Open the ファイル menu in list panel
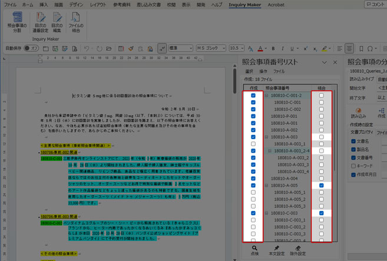Image resolution: width=387 pixels, height=261 pixels. tap(279, 71)
